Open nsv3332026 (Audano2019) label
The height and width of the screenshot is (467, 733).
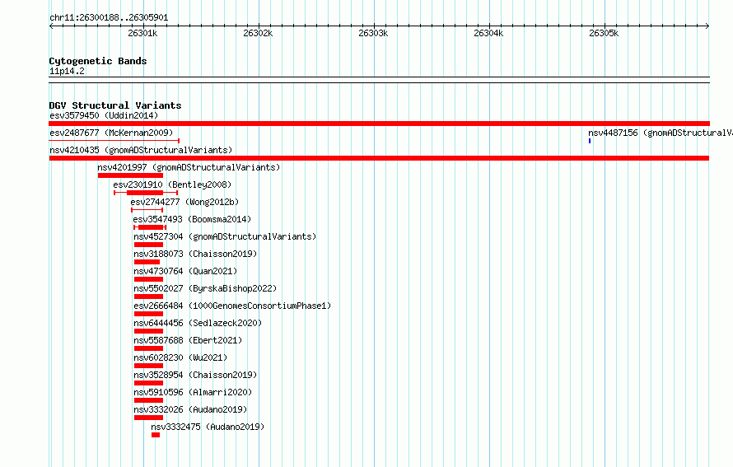click(x=190, y=409)
